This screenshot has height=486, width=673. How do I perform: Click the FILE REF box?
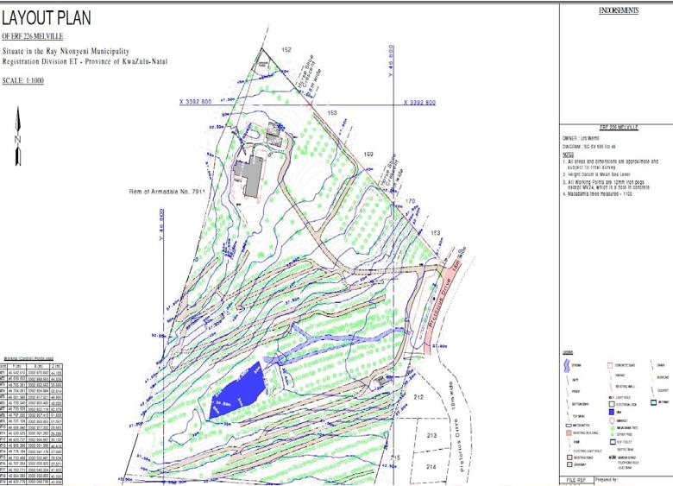click(576, 479)
